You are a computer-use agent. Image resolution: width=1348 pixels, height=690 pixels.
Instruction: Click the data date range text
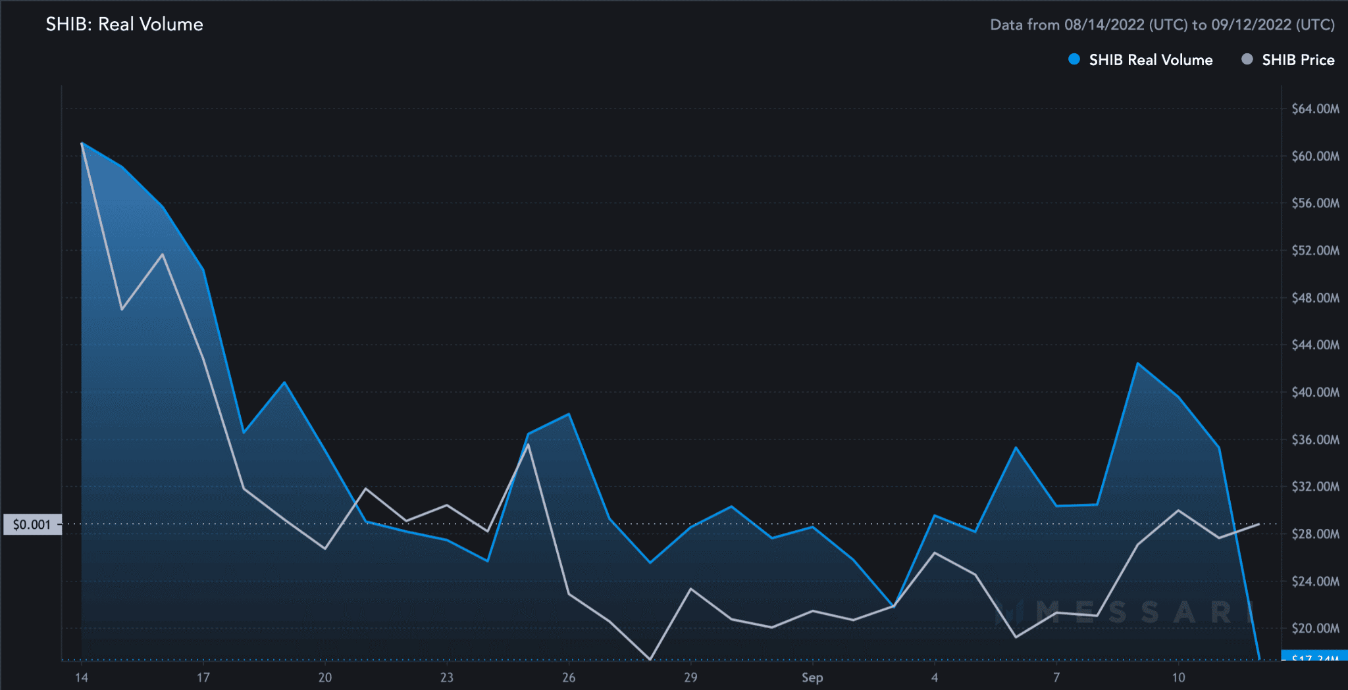[1162, 25]
